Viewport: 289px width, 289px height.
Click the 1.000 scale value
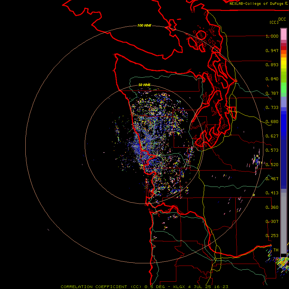(x=272, y=36)
